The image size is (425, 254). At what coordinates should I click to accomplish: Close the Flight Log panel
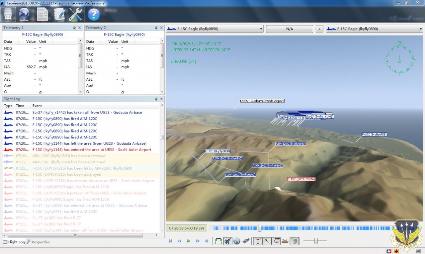[x=162, y=99]
